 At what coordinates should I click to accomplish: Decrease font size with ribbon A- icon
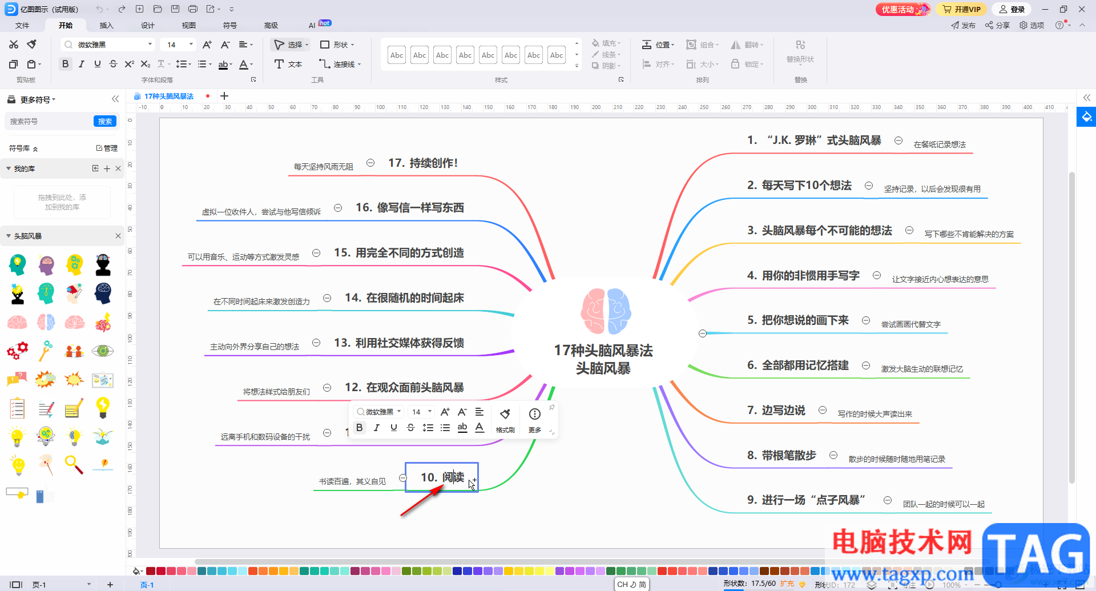[x=225, y=45]
